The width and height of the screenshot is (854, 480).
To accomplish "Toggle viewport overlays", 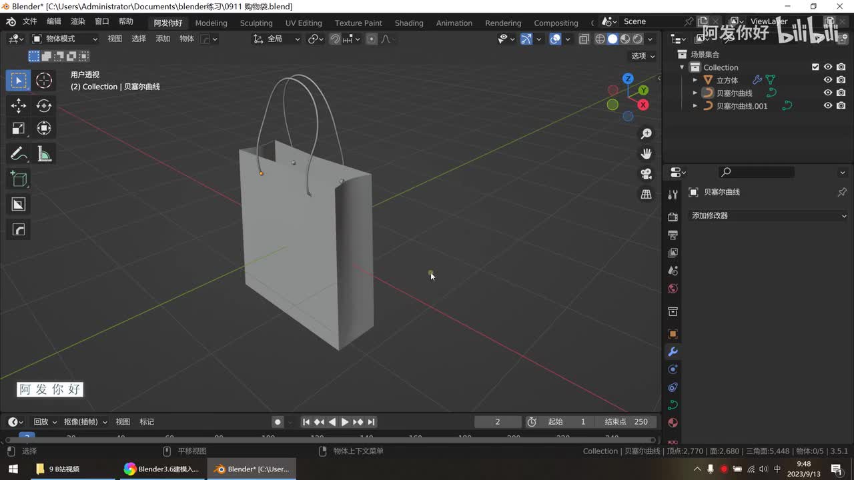I will point(555,39).
